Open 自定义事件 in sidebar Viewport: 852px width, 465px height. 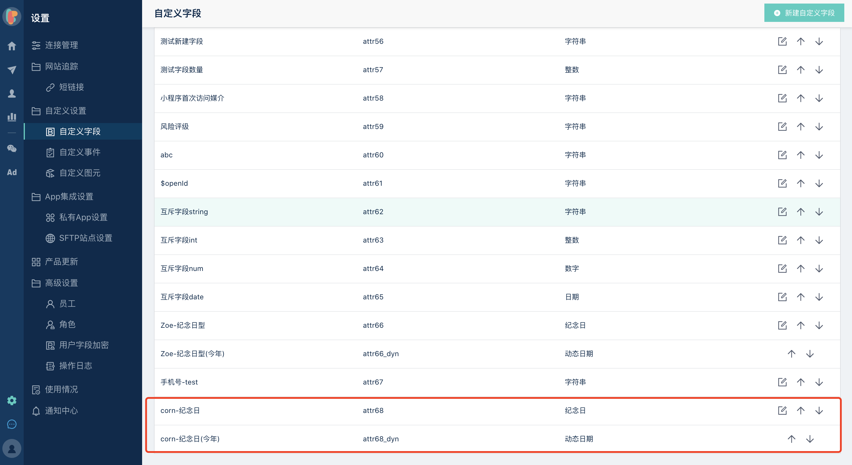pos(80,152)
